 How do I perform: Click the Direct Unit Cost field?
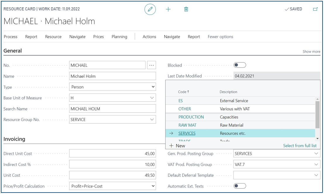point(112,154)
